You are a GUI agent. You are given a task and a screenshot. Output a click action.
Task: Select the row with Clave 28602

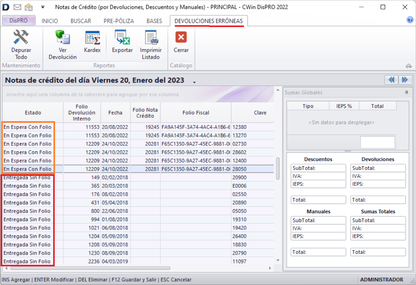pos(239,152)
